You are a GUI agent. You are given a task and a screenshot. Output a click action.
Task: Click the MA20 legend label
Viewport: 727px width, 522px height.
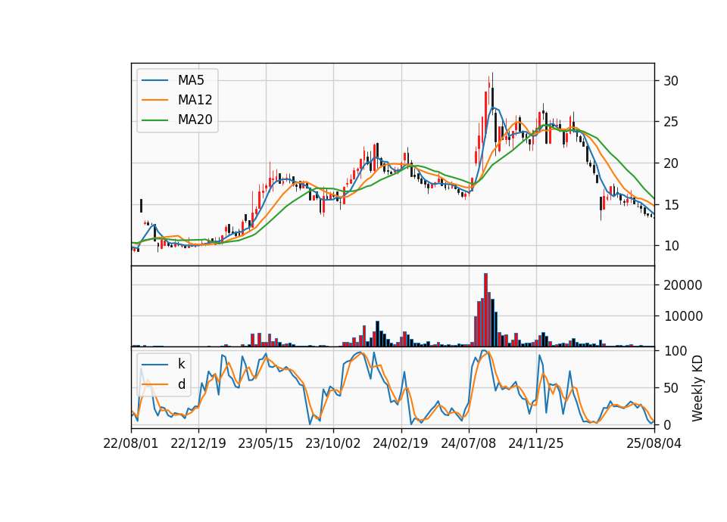(x=195, y=120)
